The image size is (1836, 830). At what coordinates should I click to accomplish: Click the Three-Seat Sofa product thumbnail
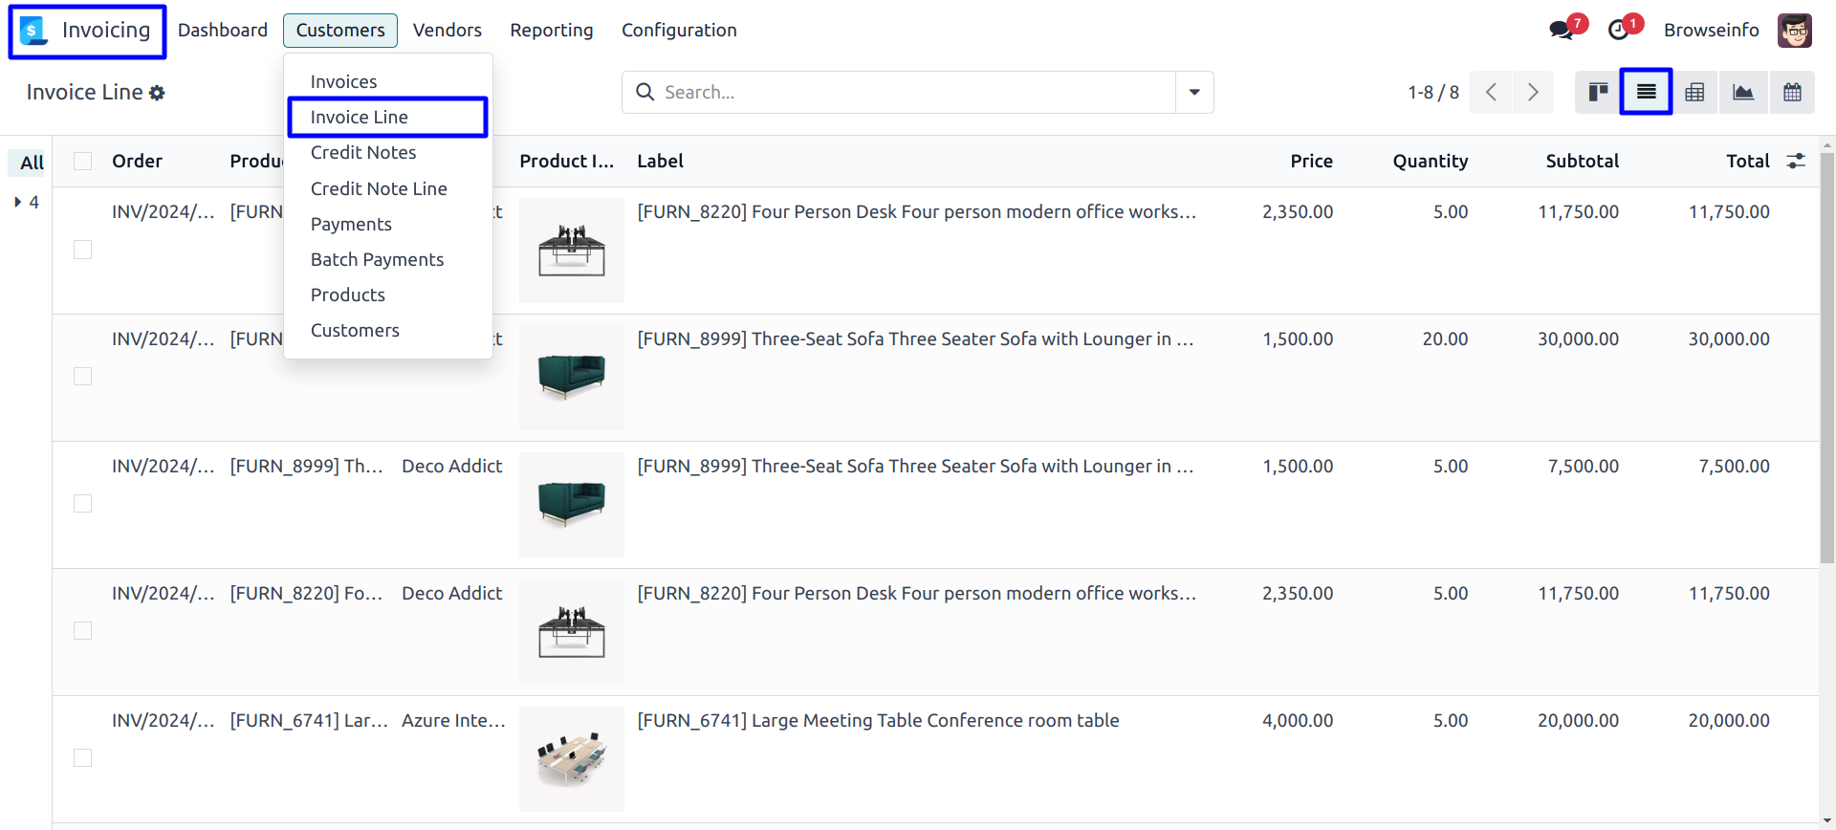point(571,377)
